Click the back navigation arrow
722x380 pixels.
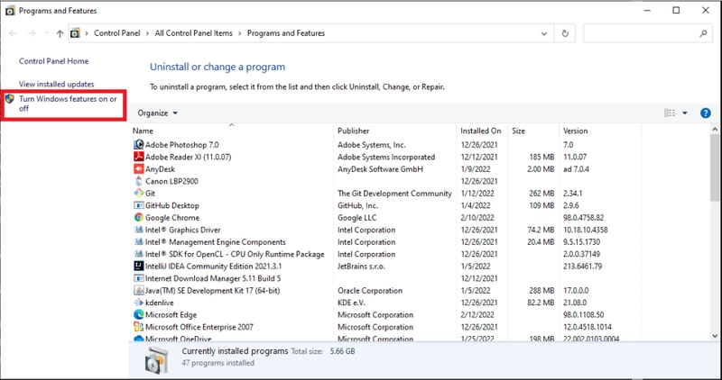[x=13, y=33]
